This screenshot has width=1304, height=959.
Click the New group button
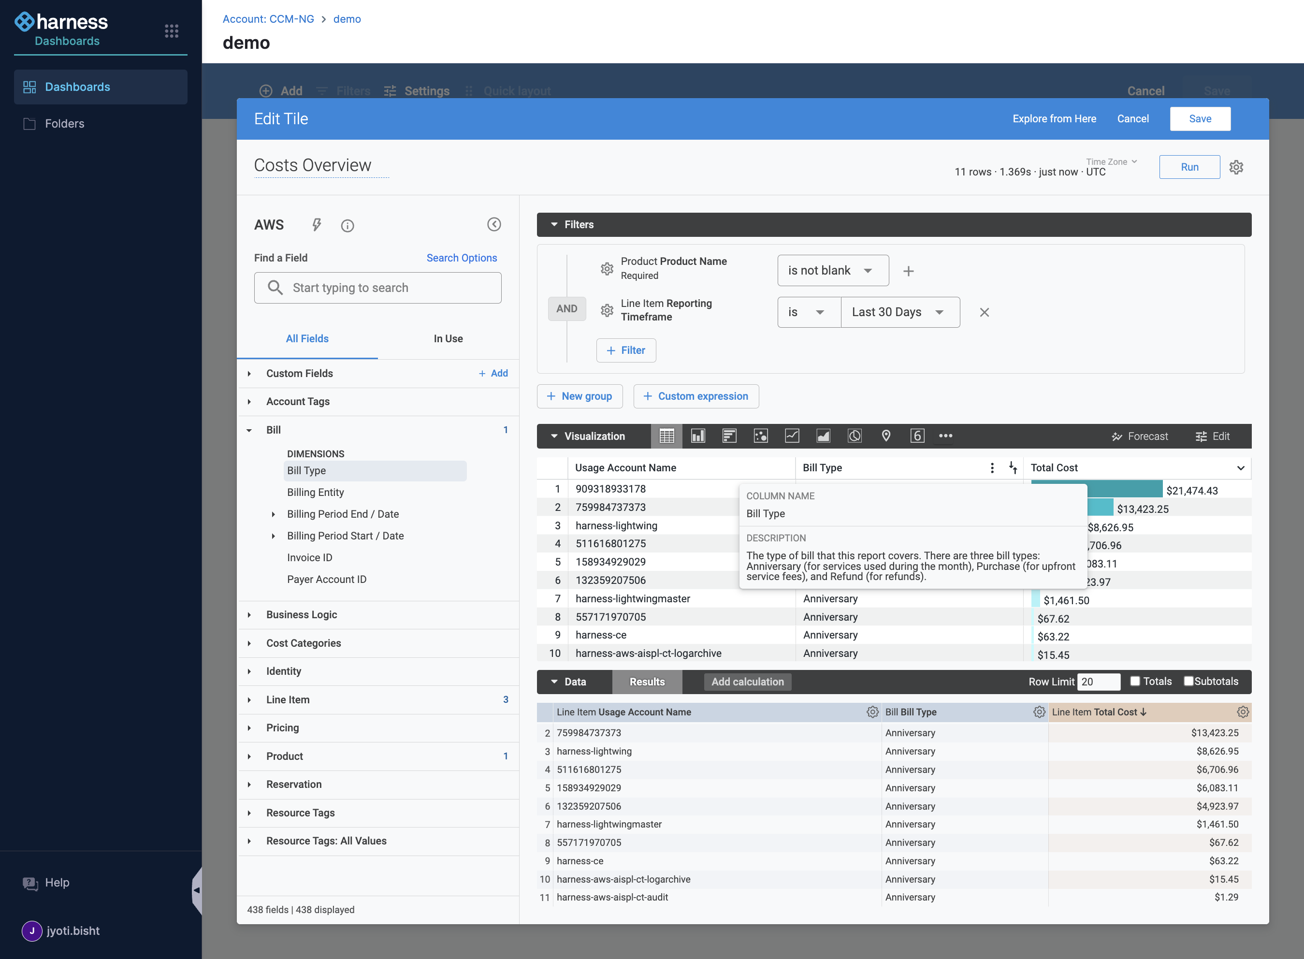[x=580, y=396]
